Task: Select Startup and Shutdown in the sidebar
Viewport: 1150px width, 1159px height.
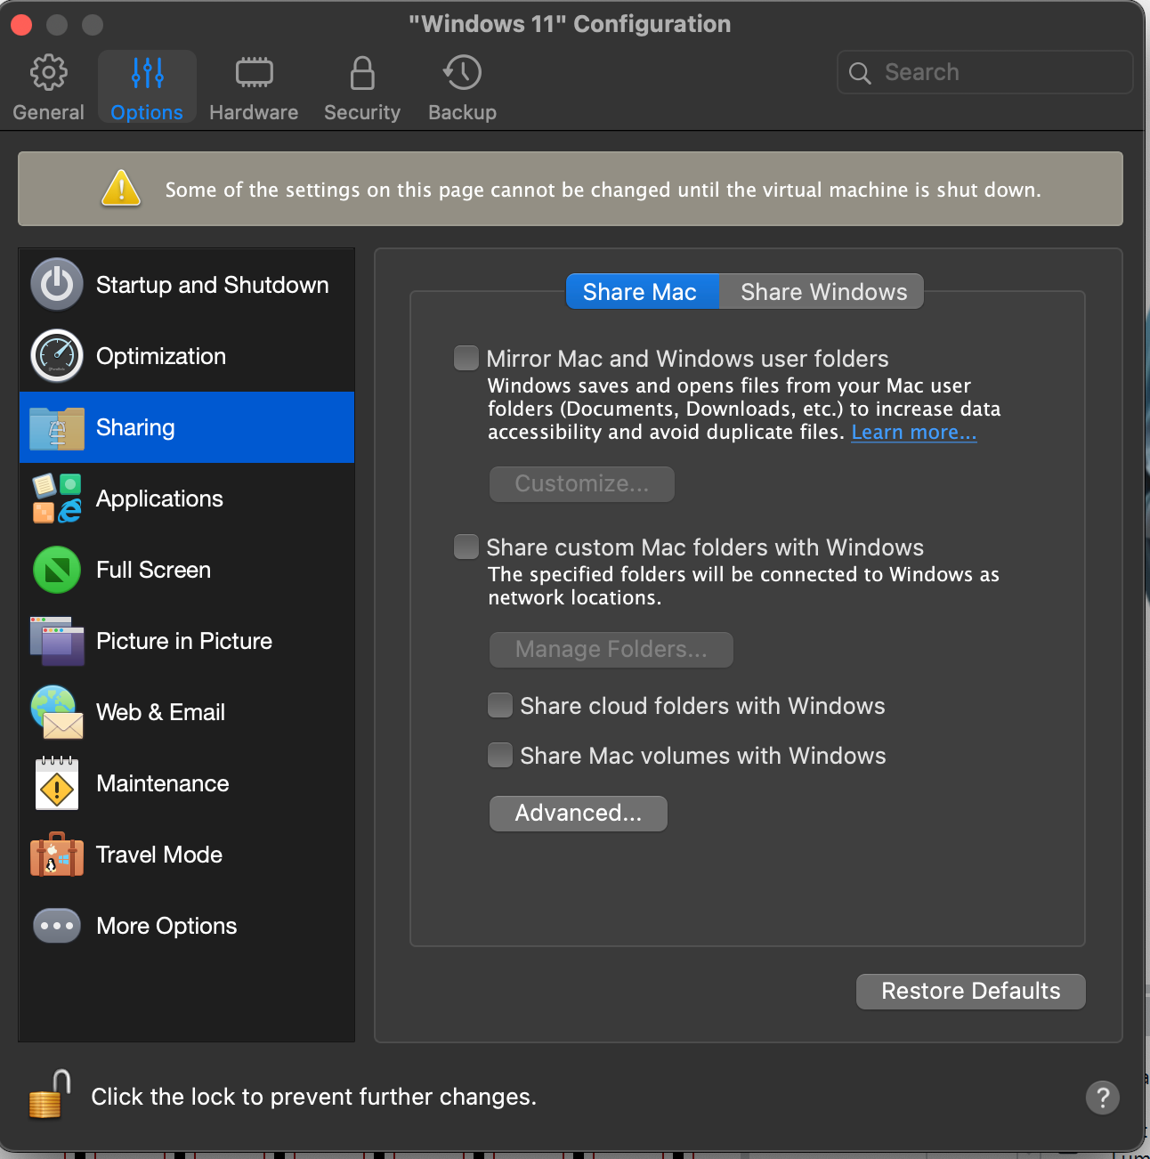Action: (x=187, y=285)
